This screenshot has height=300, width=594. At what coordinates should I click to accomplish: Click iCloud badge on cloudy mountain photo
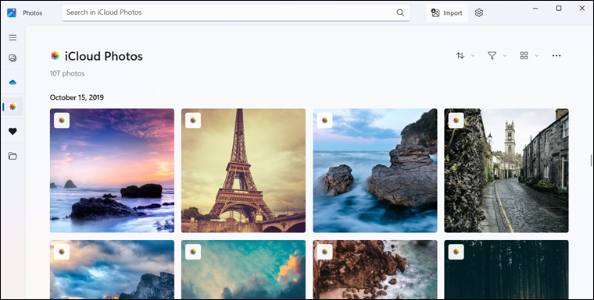62,252
